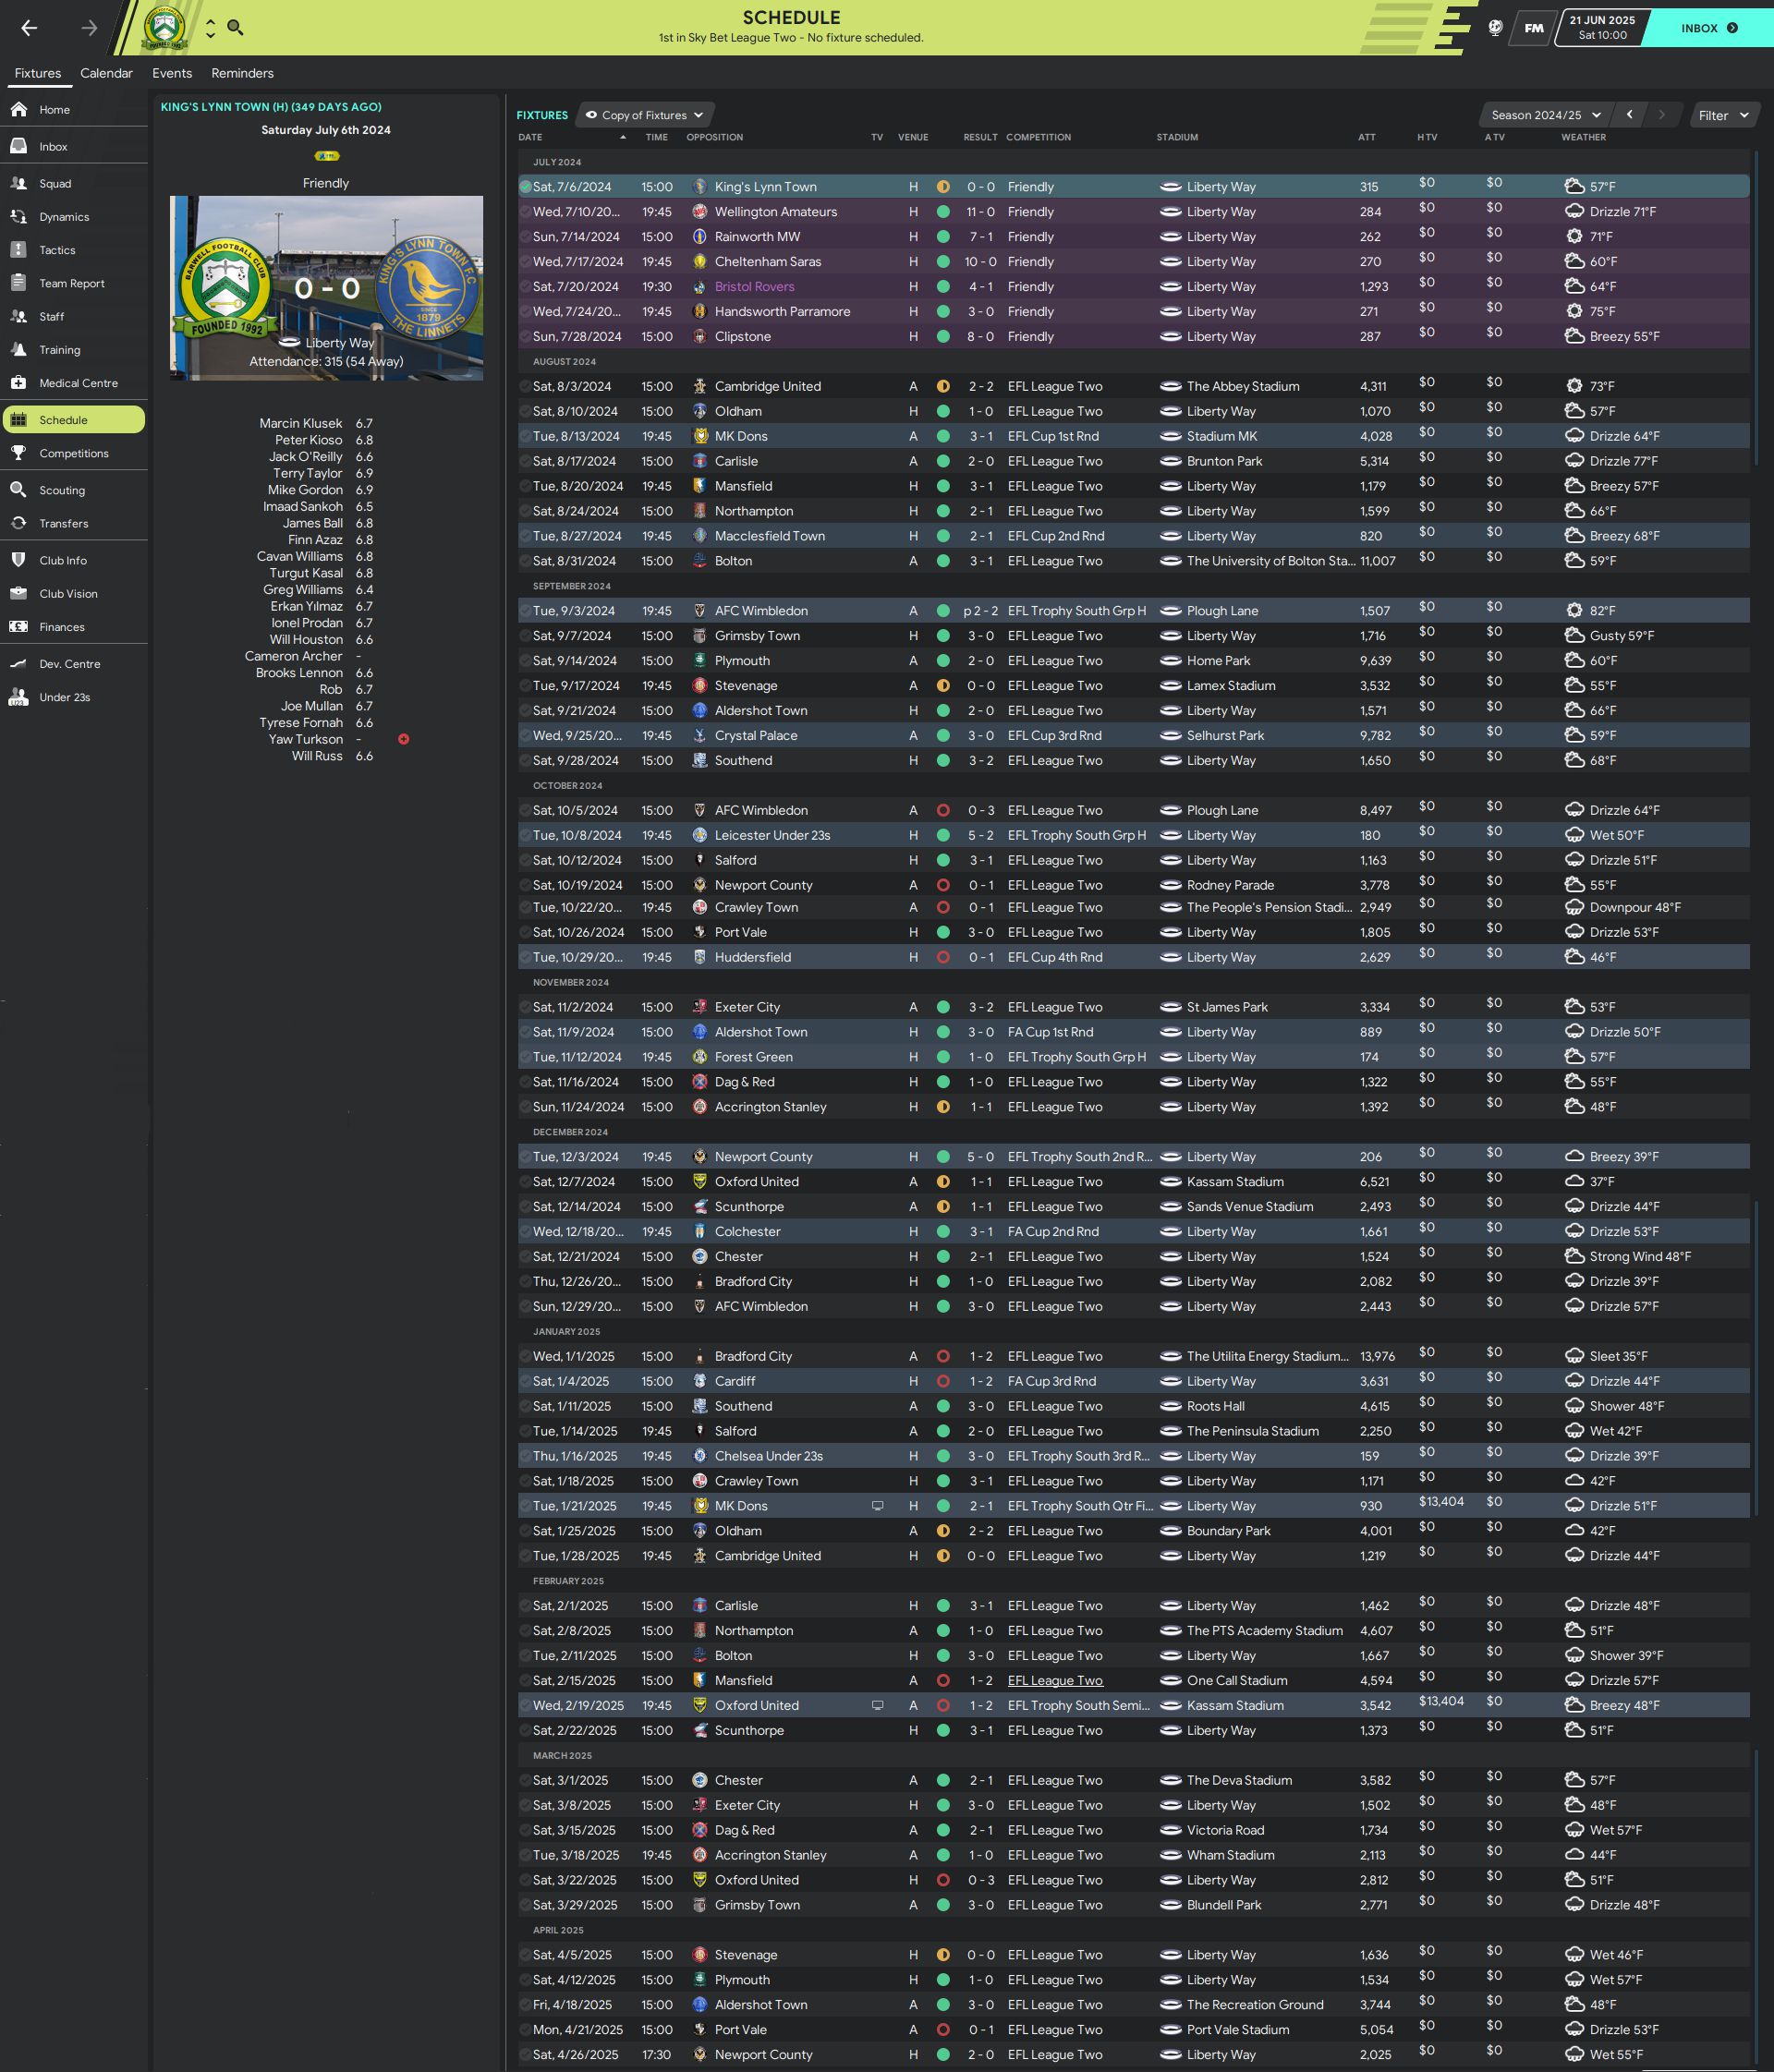Screen dimensions: 1774x2072
Task: Go forward with the right arrow
Action: tap(89, 28)
